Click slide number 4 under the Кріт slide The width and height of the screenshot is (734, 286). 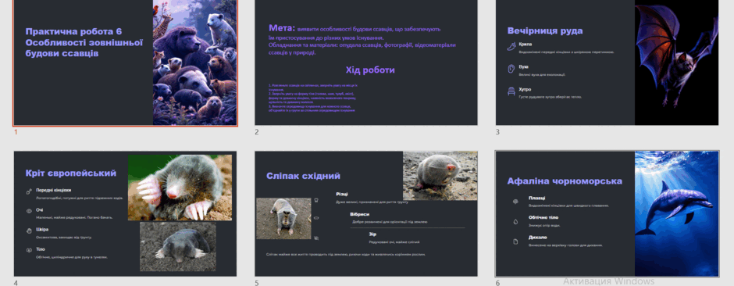pyautogui.click(x=16, y=283)
